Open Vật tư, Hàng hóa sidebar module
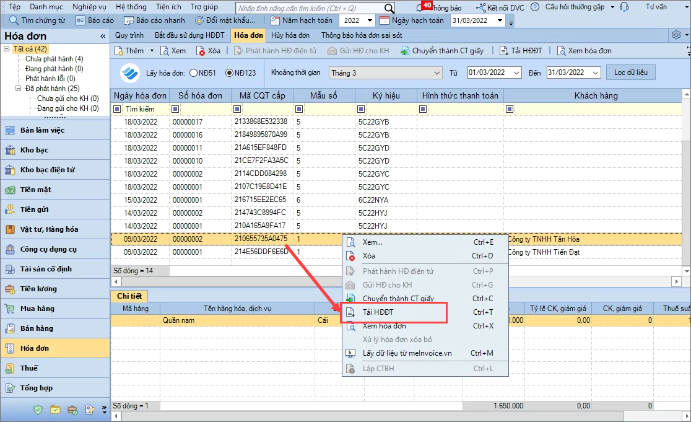This screenshot has width=691, height=422. pyautogui.click(x=55, y=229)
